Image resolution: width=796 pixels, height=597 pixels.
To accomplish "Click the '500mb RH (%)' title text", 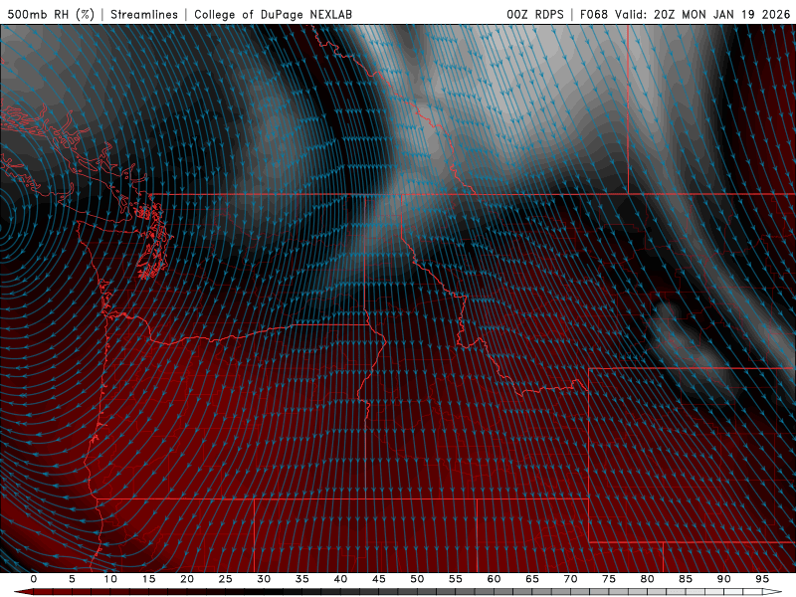I will (x=51, y=14).
